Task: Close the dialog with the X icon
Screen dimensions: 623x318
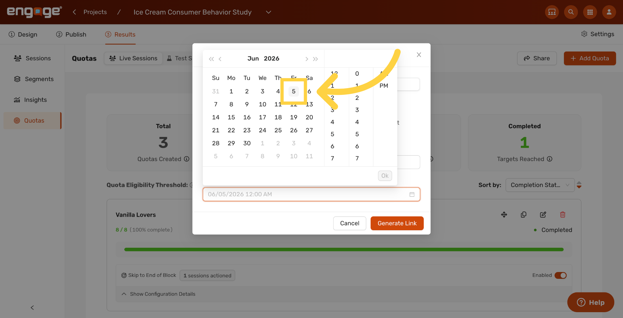Action: [x=419, y=55]
